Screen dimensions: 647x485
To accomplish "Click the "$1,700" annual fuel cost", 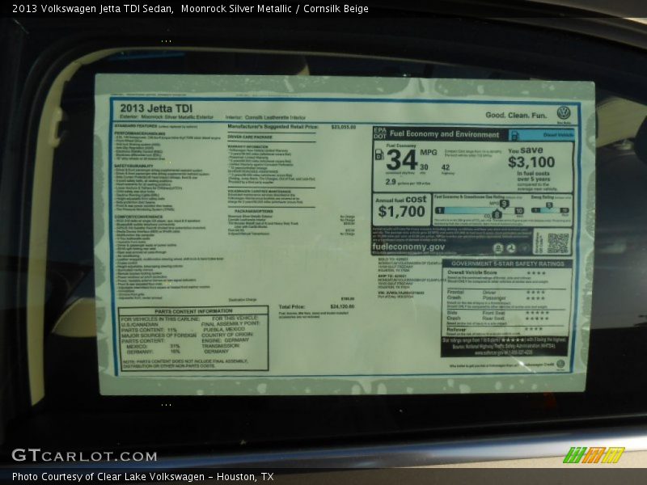I will point(401,212).
